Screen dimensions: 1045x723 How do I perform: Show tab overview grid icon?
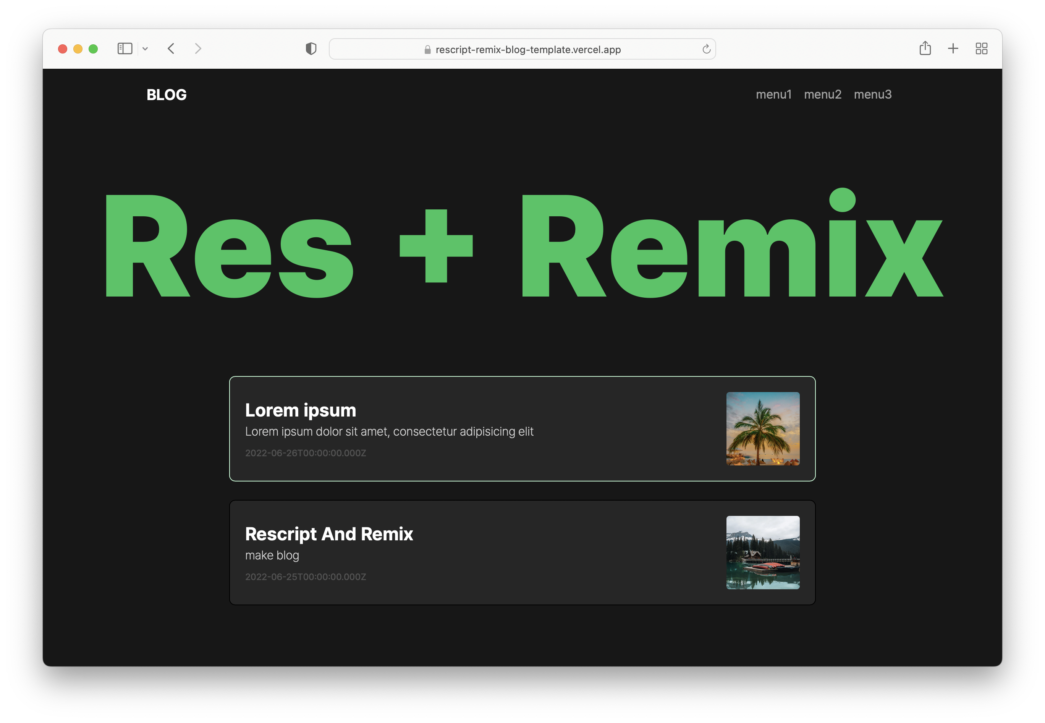pos(981,49)
